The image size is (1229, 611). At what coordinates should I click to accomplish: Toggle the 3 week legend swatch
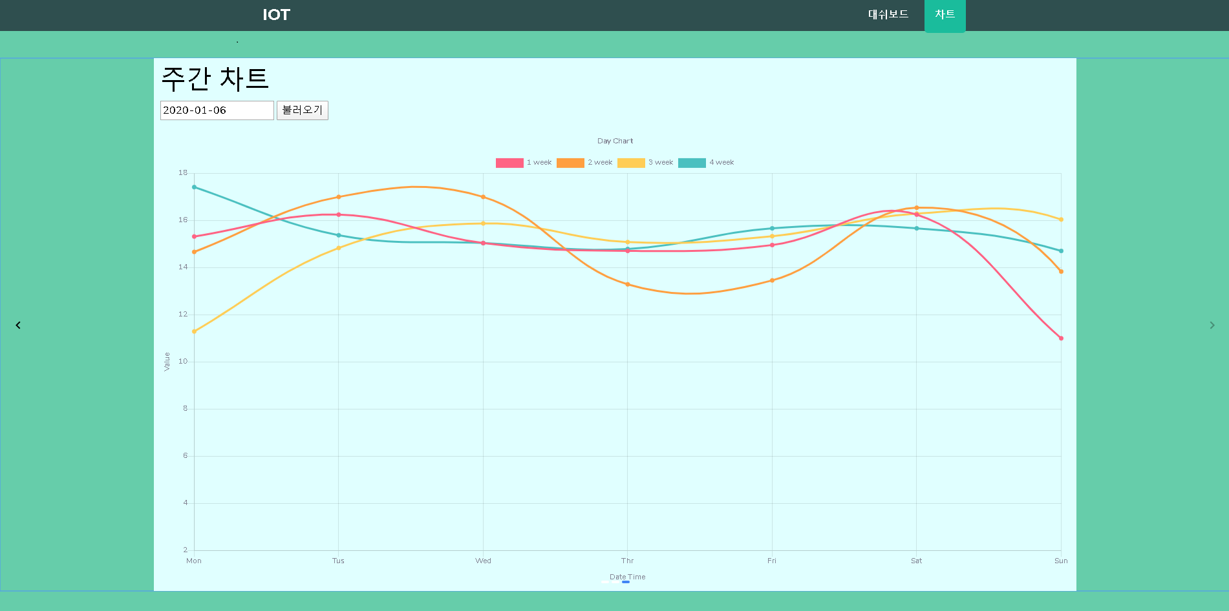[x=631, y=163]
